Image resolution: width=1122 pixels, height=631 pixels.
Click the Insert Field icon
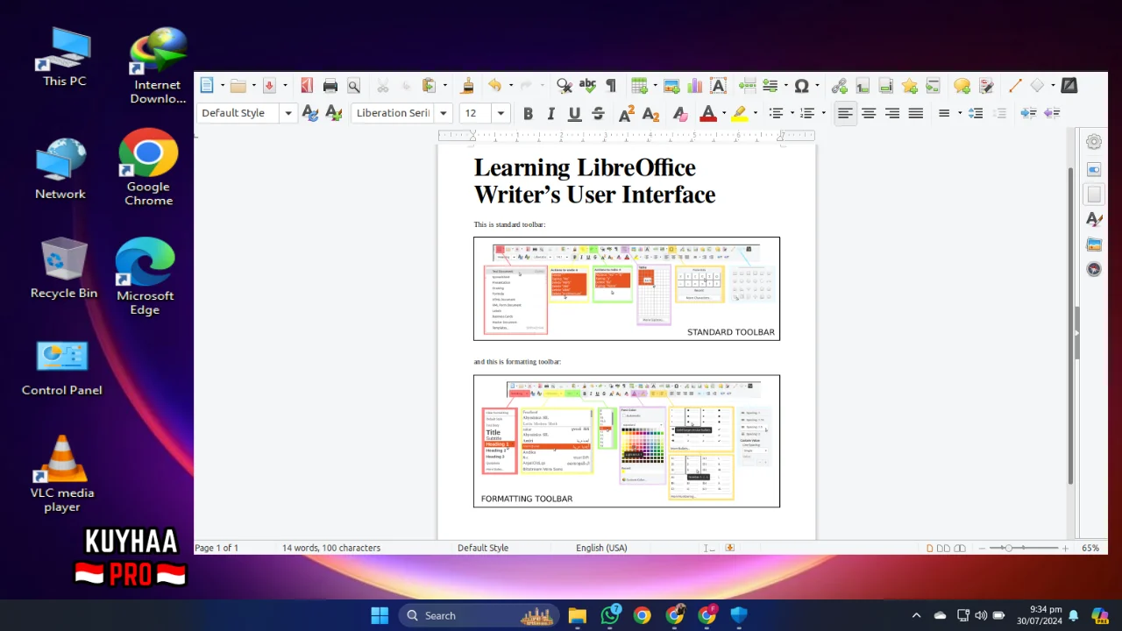point(770,85)
